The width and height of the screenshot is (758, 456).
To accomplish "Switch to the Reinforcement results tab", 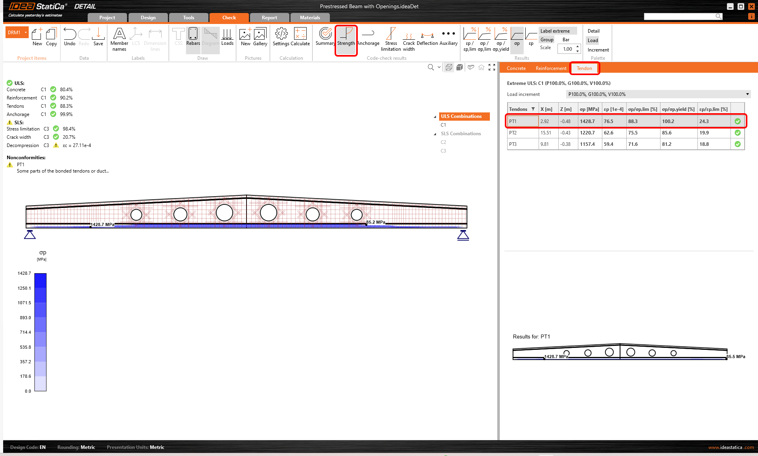I will click(551, 68).
